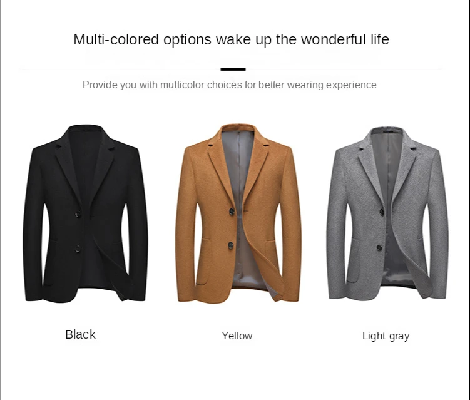Click the black blazer image

coord(86,213)
